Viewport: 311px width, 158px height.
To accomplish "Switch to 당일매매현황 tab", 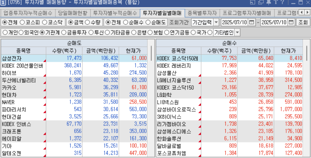I will coord(73,13).
